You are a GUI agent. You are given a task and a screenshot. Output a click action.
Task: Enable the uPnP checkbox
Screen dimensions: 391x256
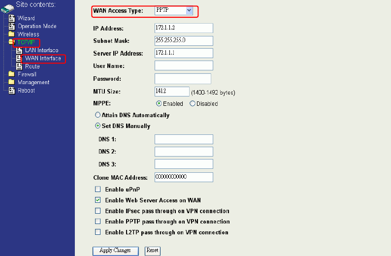(98, 189)
